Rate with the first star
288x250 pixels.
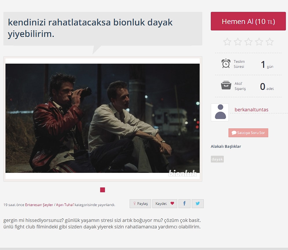[x=227, y=42]
